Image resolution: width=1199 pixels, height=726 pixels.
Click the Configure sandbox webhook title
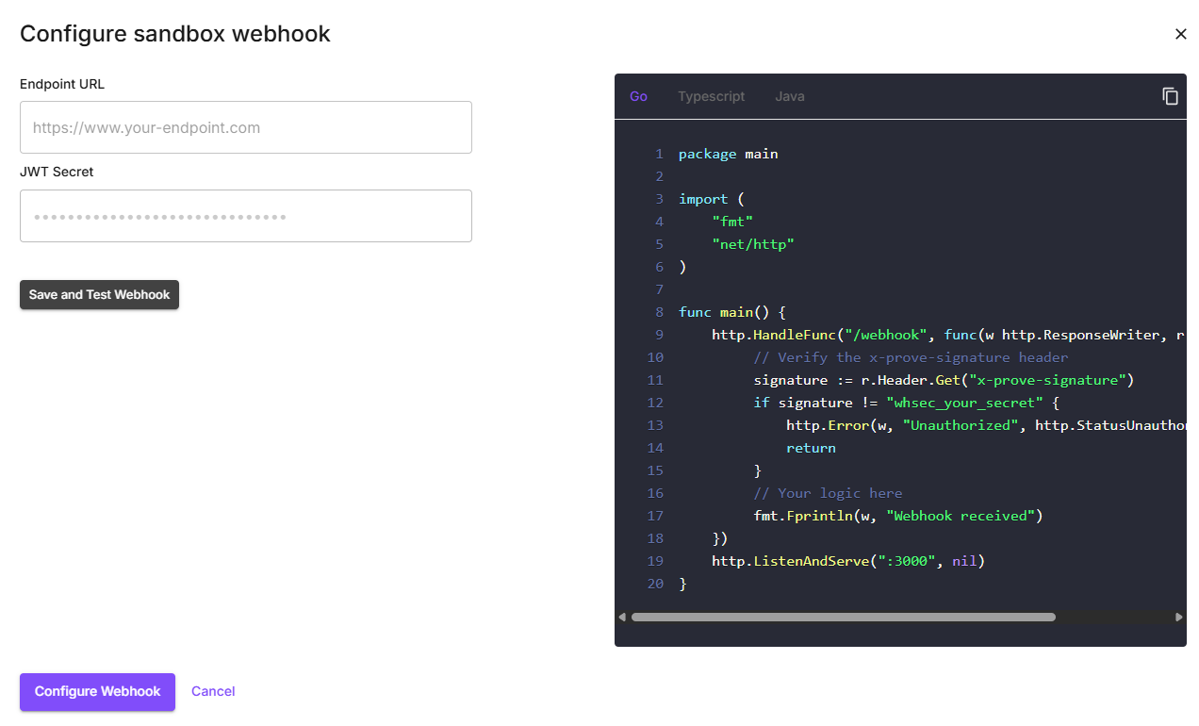pyautogui.click(x=174, y=34)
